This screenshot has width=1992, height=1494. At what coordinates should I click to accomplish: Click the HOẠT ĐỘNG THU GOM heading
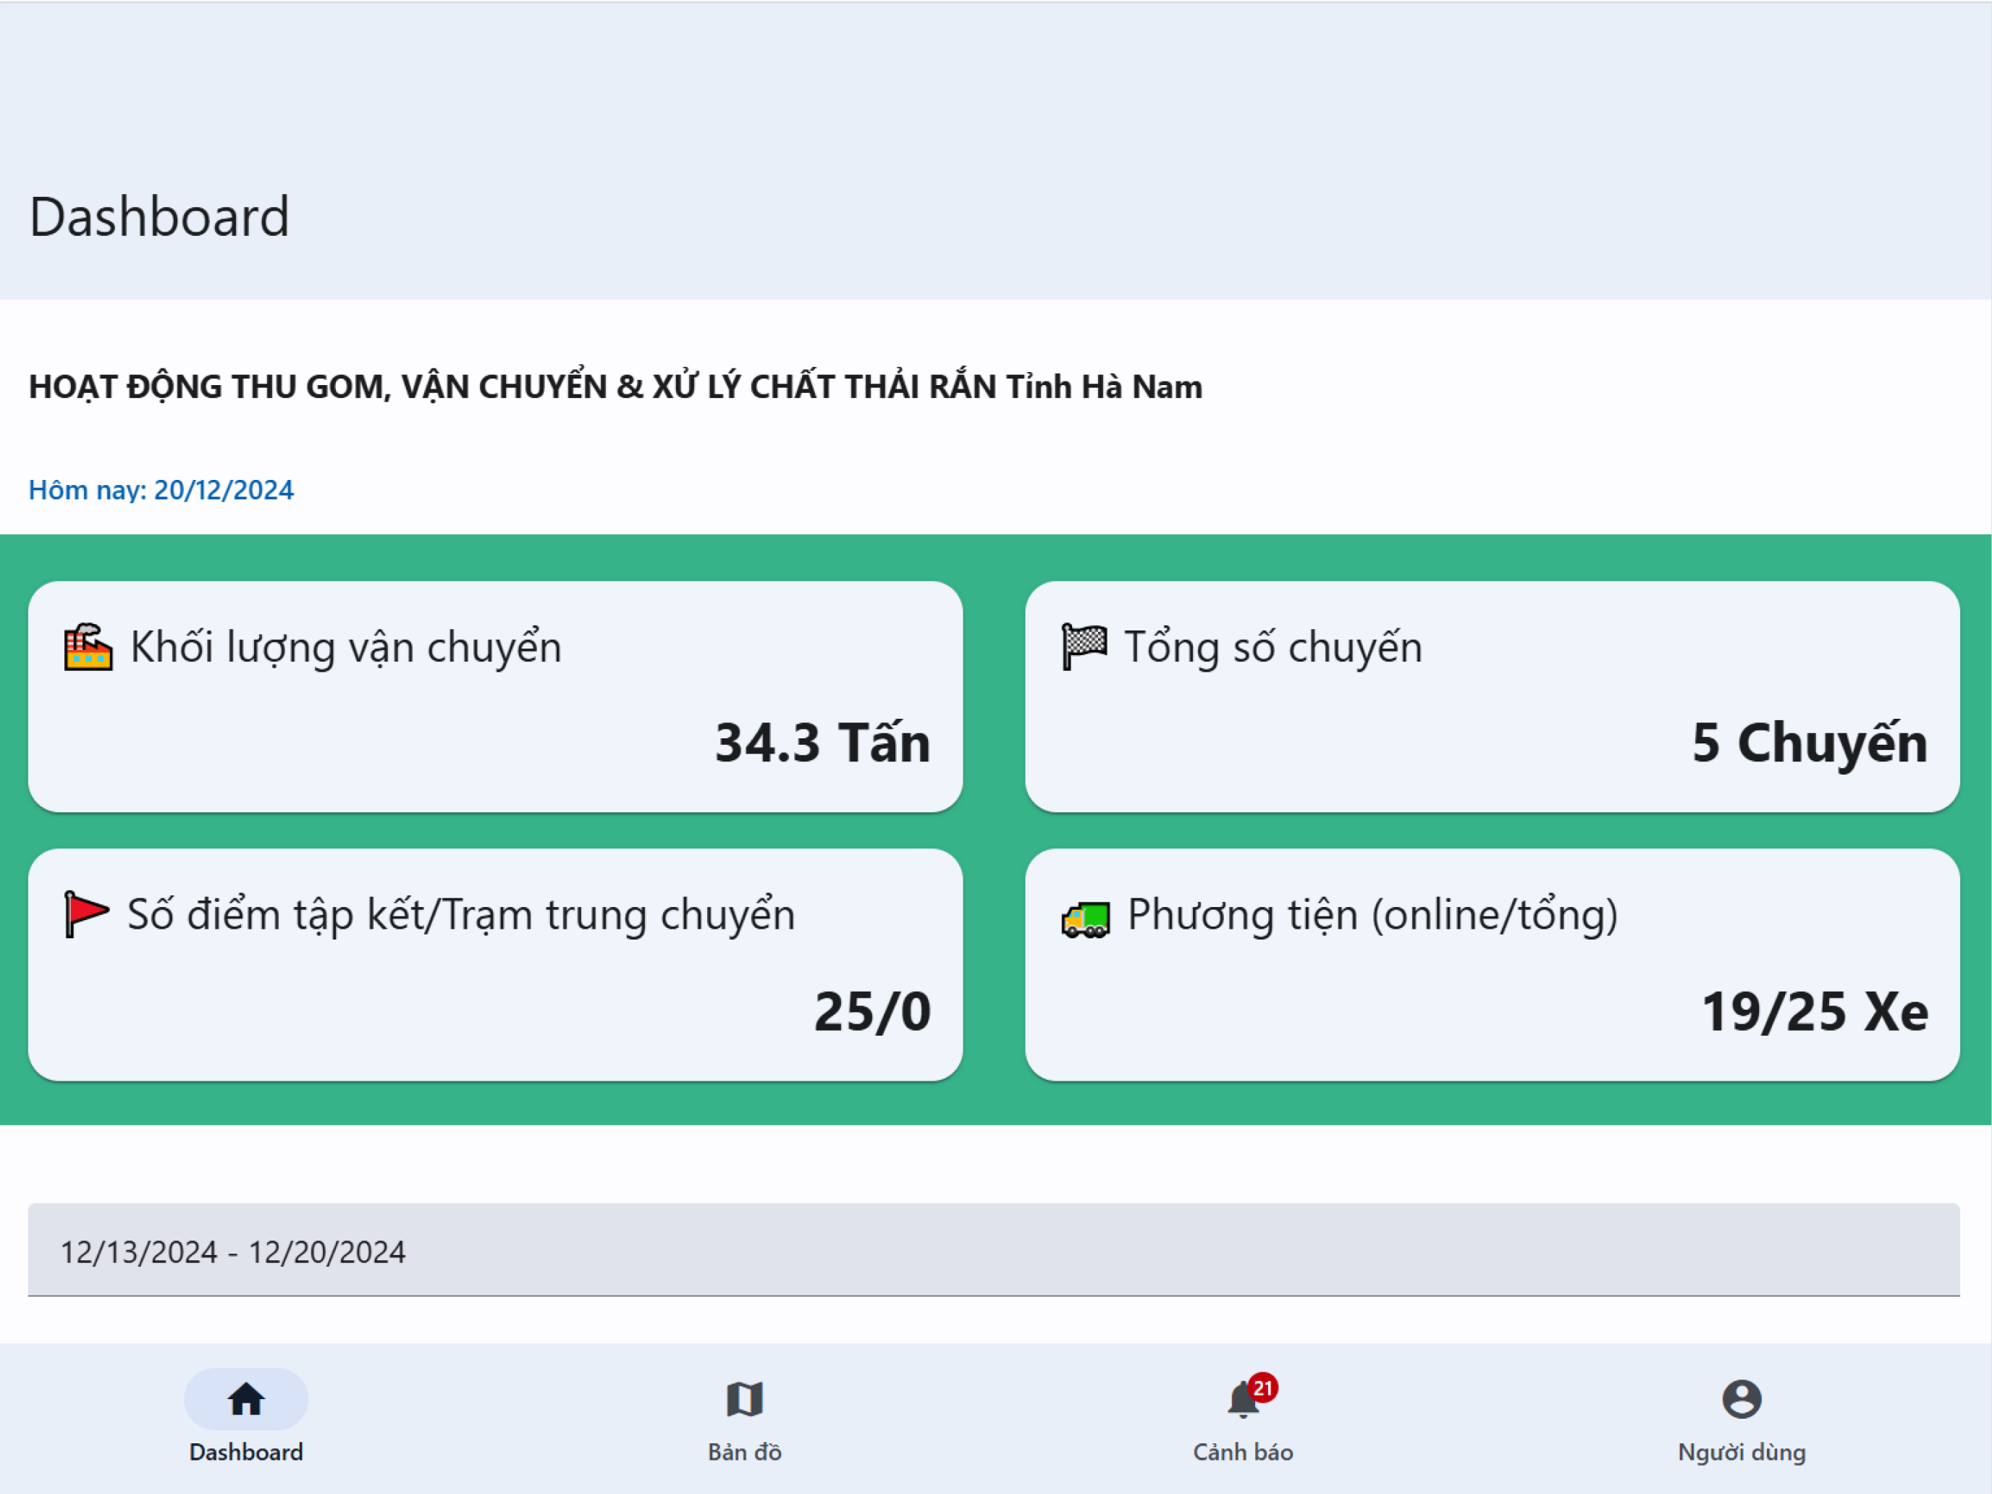616,387
